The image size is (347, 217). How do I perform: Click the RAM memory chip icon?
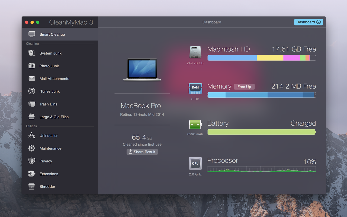(195, 88)
